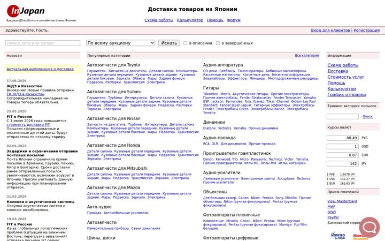This screenshot has height=241, width=385.
Task: Open 'Gibson Les Paul' subcategory
Action: coord(303,101)
